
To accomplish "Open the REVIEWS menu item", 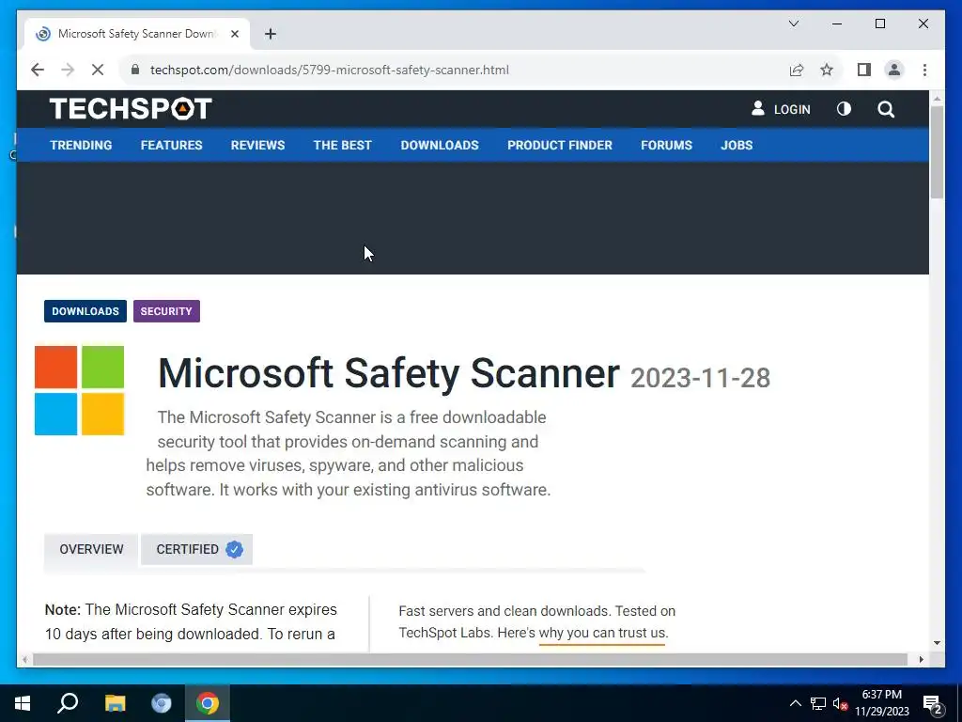I will click(257, 146).
